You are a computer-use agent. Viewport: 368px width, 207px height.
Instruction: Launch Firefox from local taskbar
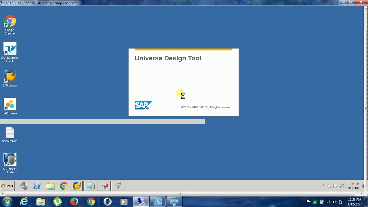(x=74, y=202)
